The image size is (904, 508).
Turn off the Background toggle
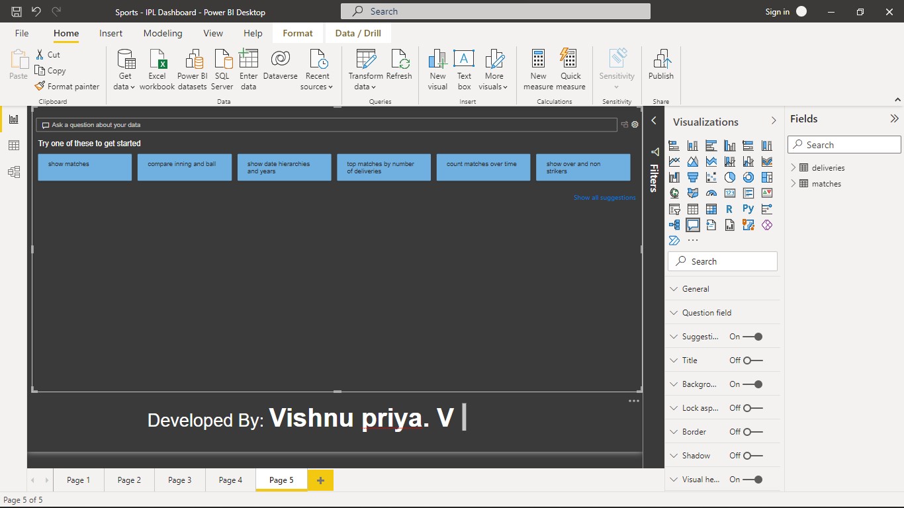tap(752, 384)
